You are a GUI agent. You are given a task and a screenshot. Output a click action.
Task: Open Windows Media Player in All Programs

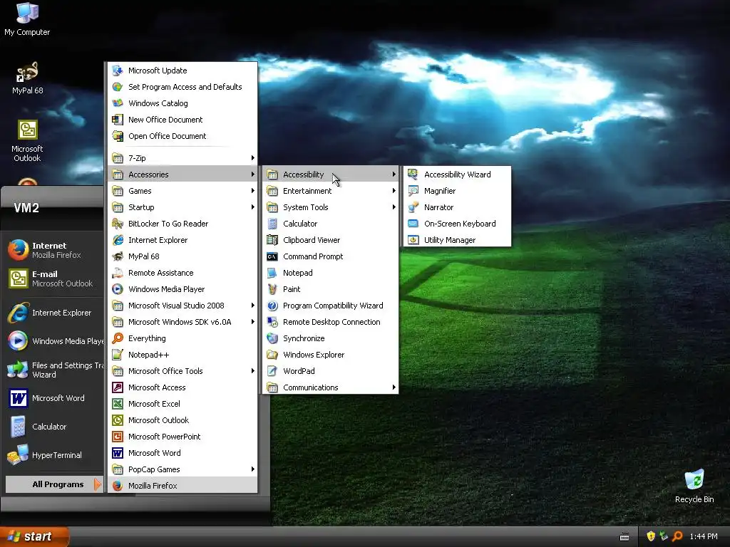click(182, 289)
